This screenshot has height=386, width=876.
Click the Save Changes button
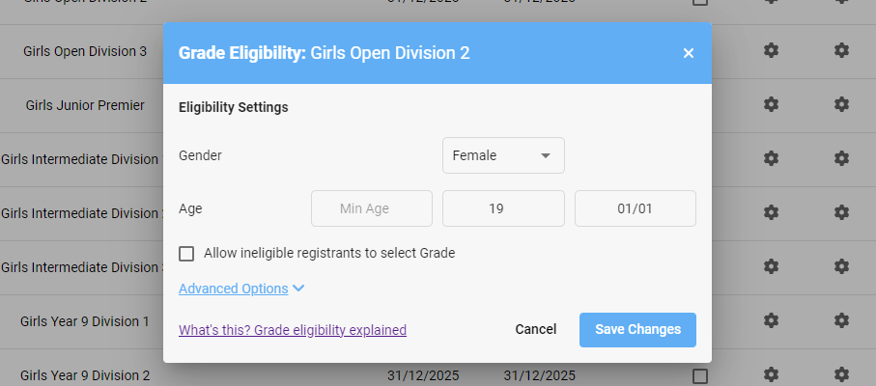point(637,330)
